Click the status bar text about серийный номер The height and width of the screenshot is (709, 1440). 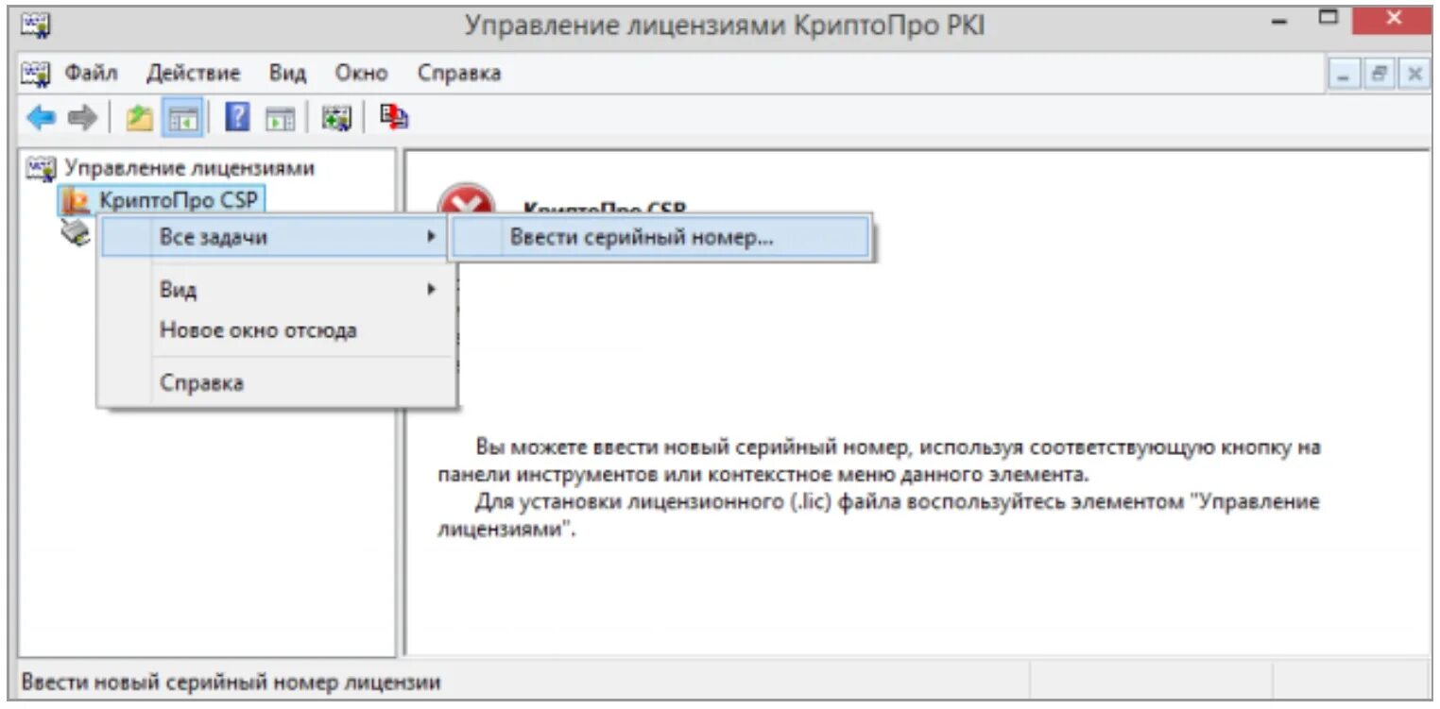[231, 682]
